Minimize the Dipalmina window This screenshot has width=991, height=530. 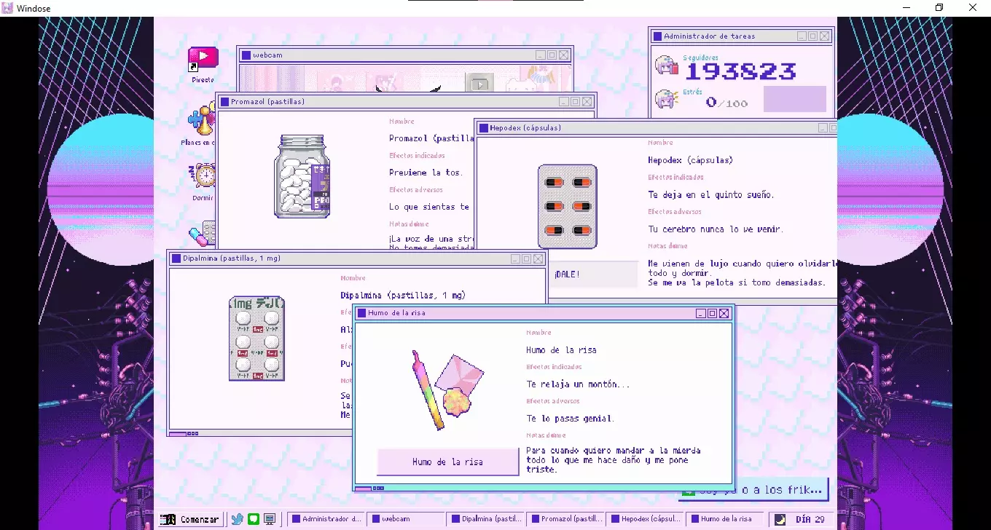point(514,258)
